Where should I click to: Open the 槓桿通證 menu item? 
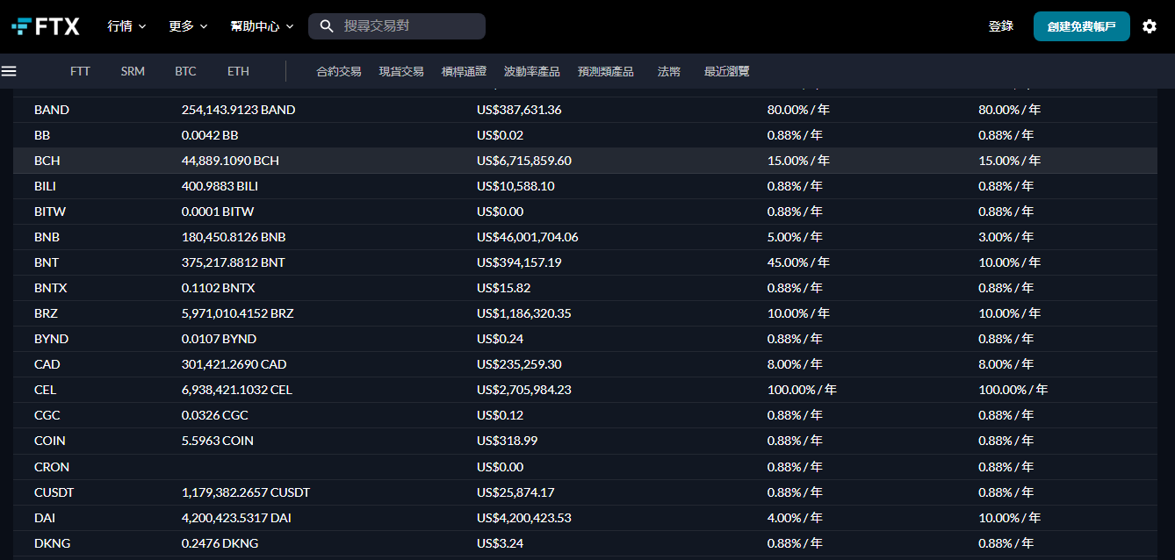pos(464,71)
